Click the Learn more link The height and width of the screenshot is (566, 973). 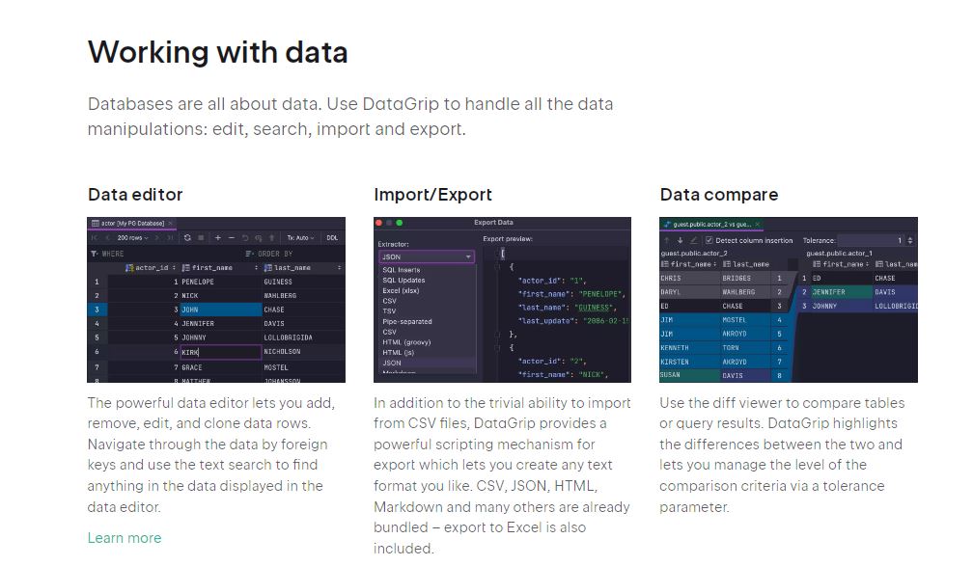pyautogui.click(x=124, y=538)
